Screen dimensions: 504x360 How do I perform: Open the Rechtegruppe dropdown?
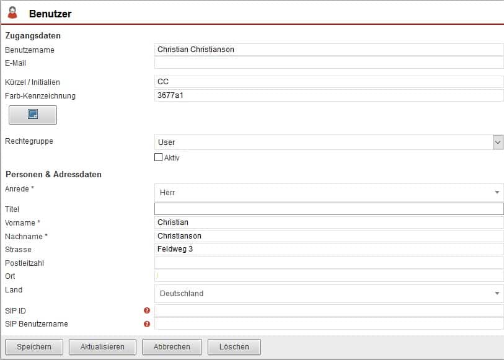(x=329, y=143)
